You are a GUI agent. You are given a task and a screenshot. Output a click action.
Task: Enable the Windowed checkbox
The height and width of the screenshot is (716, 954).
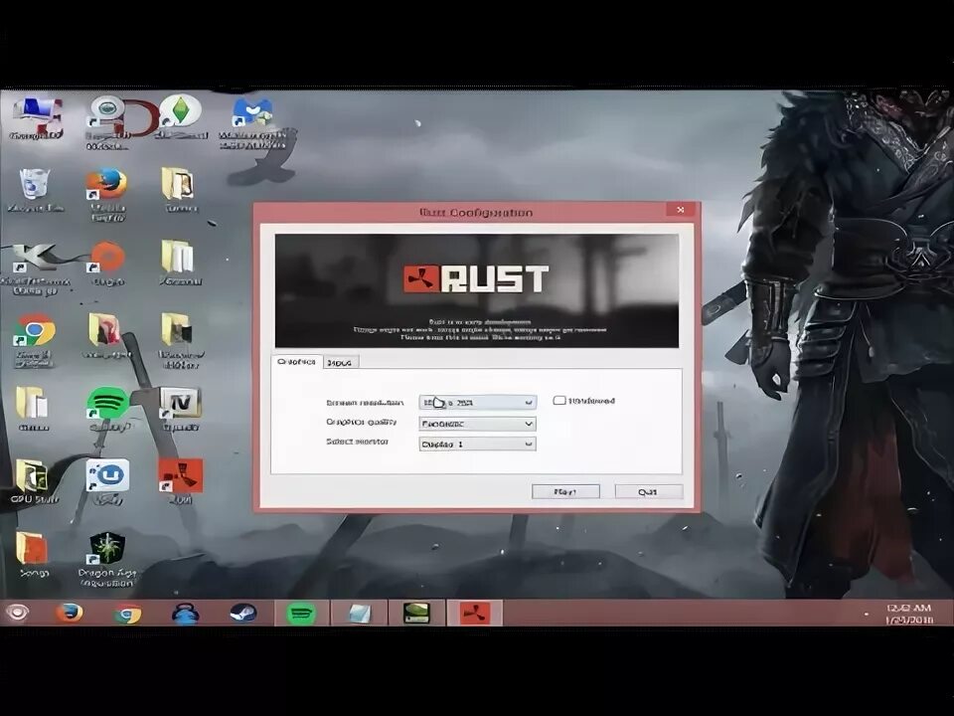click(x=559, y=401)
